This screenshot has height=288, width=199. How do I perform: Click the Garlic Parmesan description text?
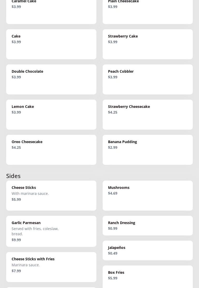[35, 231]
